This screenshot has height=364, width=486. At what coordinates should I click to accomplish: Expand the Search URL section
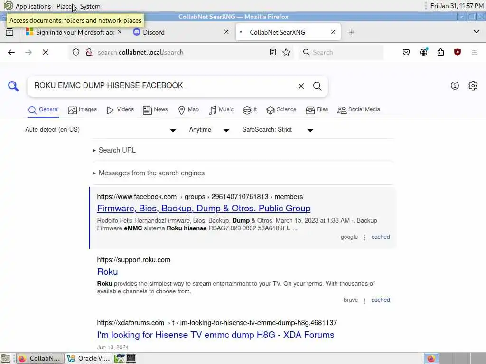[x=114, y=150]
